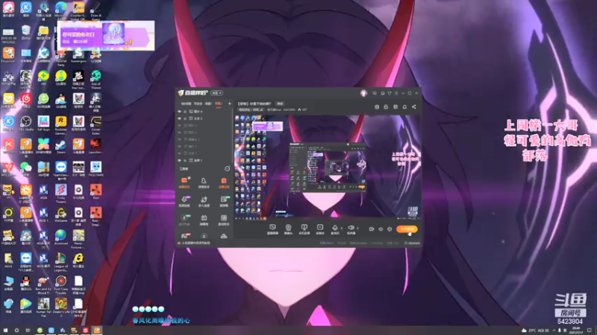Open the Microsoft Edge desktop shortcut

[61, 10]
